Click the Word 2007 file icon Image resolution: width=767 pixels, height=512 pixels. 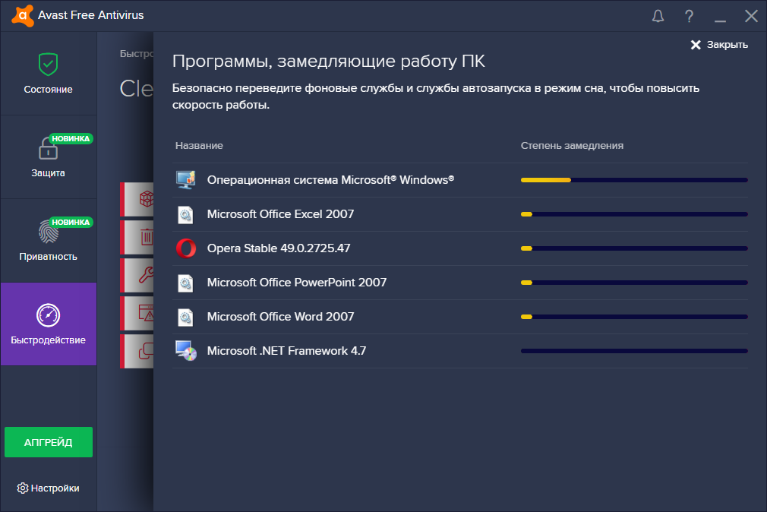pos(185,318)
